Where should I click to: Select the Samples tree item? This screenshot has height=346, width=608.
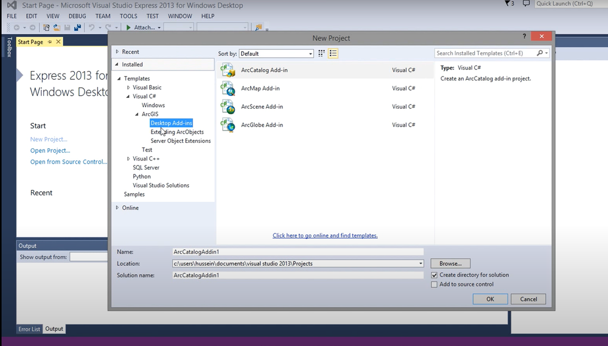tap(134, 195)
